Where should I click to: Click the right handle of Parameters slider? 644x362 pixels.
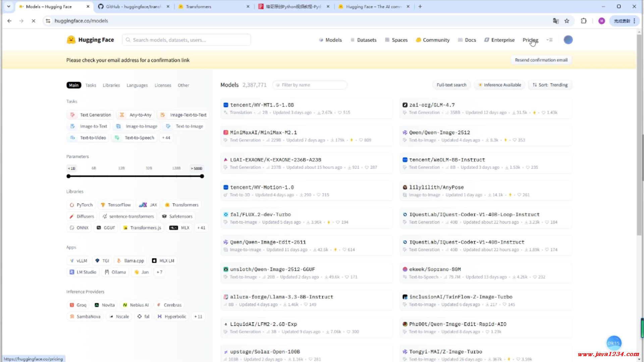pyautogui.click(x=202, y=176)
